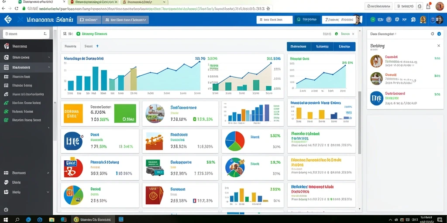Click the diamond app logo in the blue header
This screenshot has height=223, width=447.
click(x=8, y=20)
